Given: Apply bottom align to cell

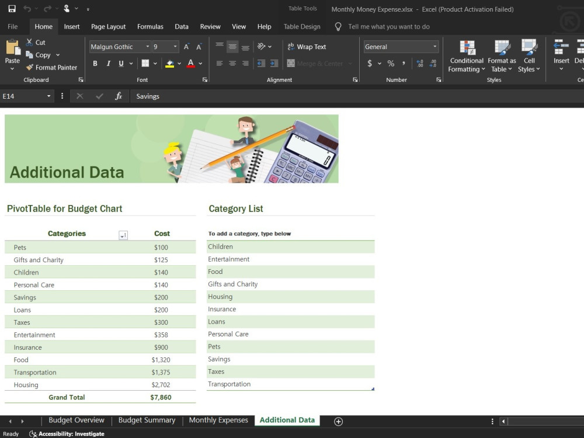Looking at the screenshot, I should pyautogui.click(x=245, y=47).
